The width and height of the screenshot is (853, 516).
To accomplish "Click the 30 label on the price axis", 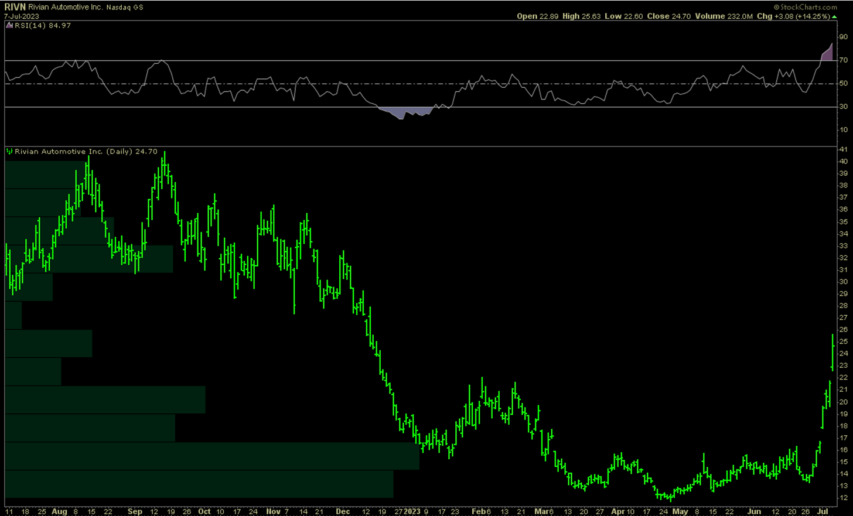I will click(844, 281).
